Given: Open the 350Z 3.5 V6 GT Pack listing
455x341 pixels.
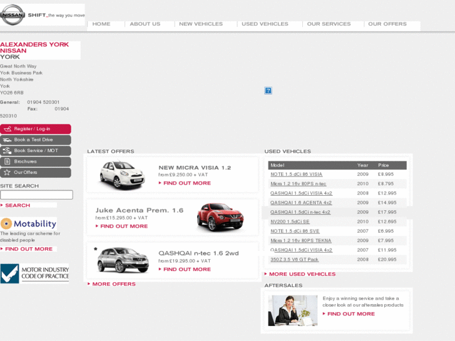Looking at the screenshot, I should [x=294, y=260].
